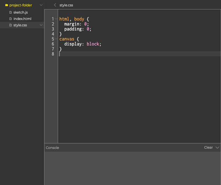This screenshot has width=221, height=185.
Task: Open style.css file options dropdown arrow
Action: click(x=41, y=25)
